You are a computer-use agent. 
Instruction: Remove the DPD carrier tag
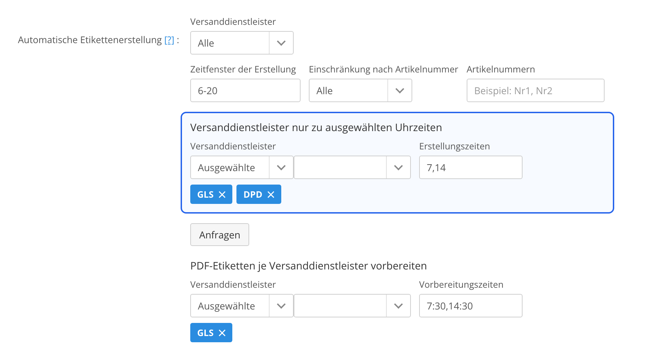tap(271, 195)
